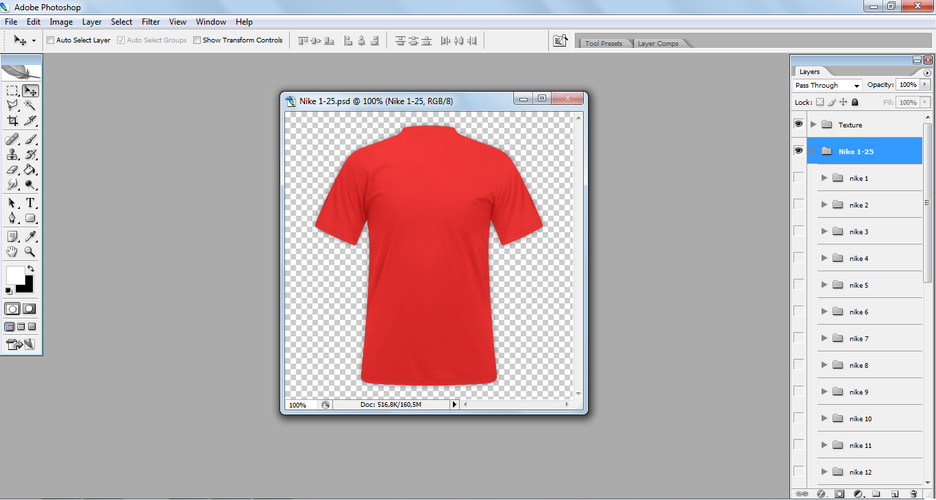This screenshot has height=500, width=936.
Task: Select the Move tool in toolbox
Action: coord(30,90)
